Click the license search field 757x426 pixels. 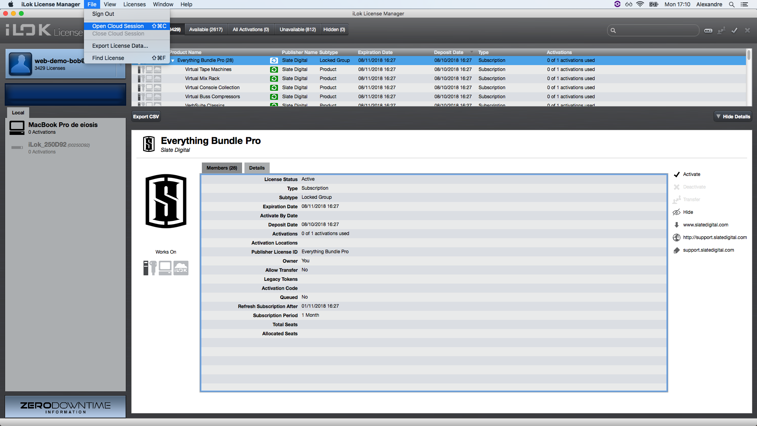coord(654,30)
